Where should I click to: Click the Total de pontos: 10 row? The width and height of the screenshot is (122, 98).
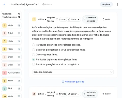pyautogui.click(x=11, y=17)
